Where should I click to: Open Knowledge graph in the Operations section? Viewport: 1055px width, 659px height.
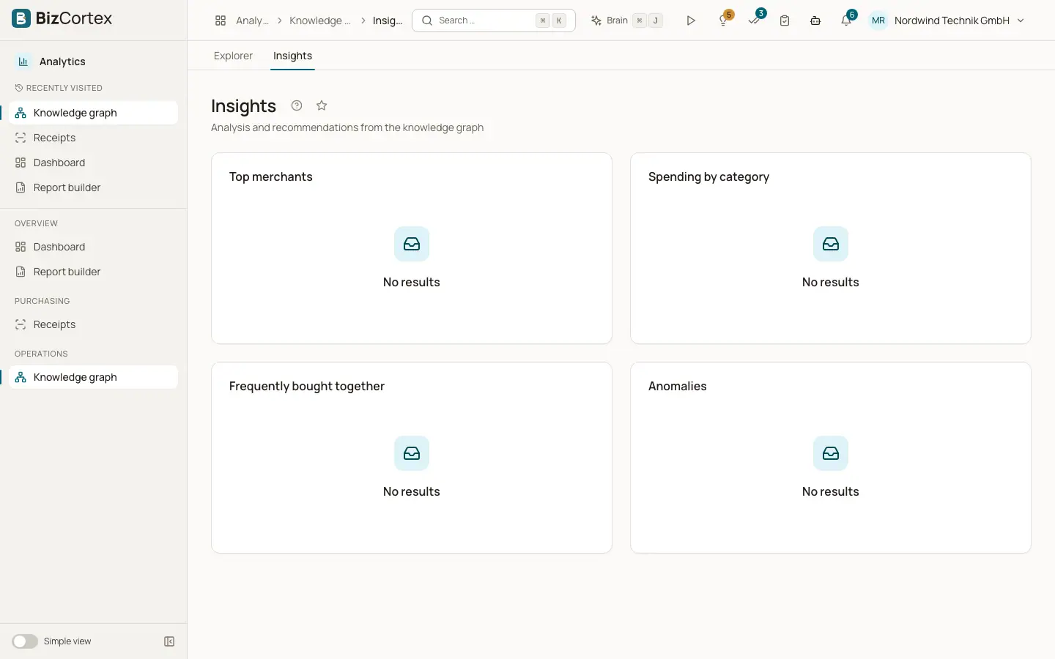(94, 377)
